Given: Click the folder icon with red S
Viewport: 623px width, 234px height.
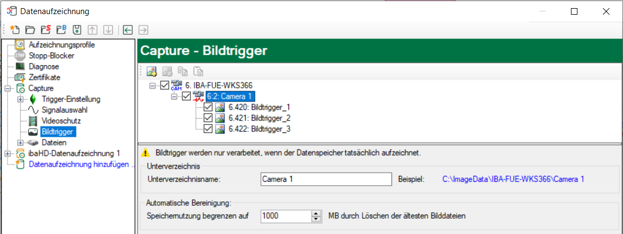Looking at the screenshot, I should (x=46, y=29).
